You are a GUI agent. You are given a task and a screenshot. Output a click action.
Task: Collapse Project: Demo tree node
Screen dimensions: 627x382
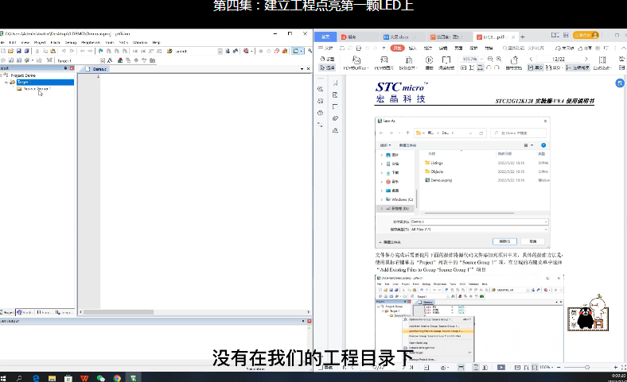2,75
